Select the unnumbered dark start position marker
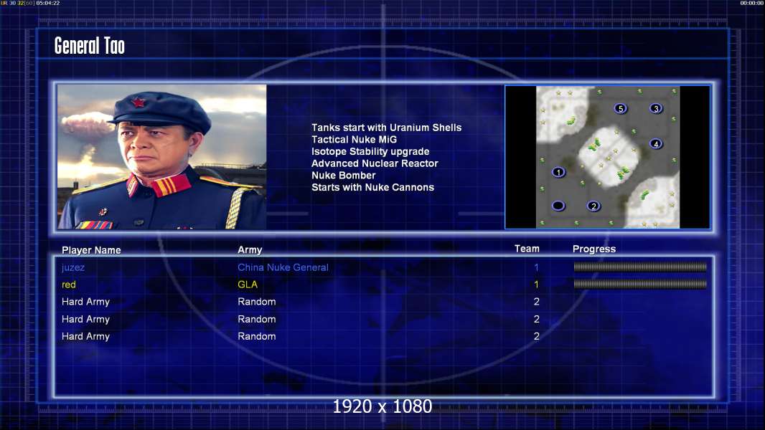 click(x=558, y=206)
